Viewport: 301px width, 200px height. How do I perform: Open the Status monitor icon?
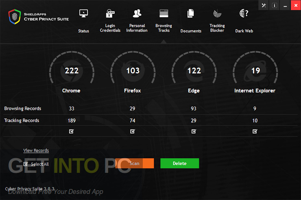click(83, 13)
